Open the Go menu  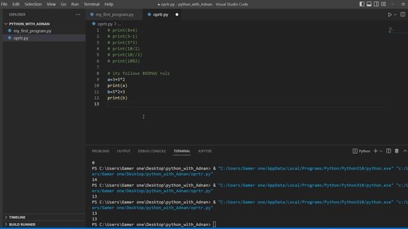click(63, 4)
